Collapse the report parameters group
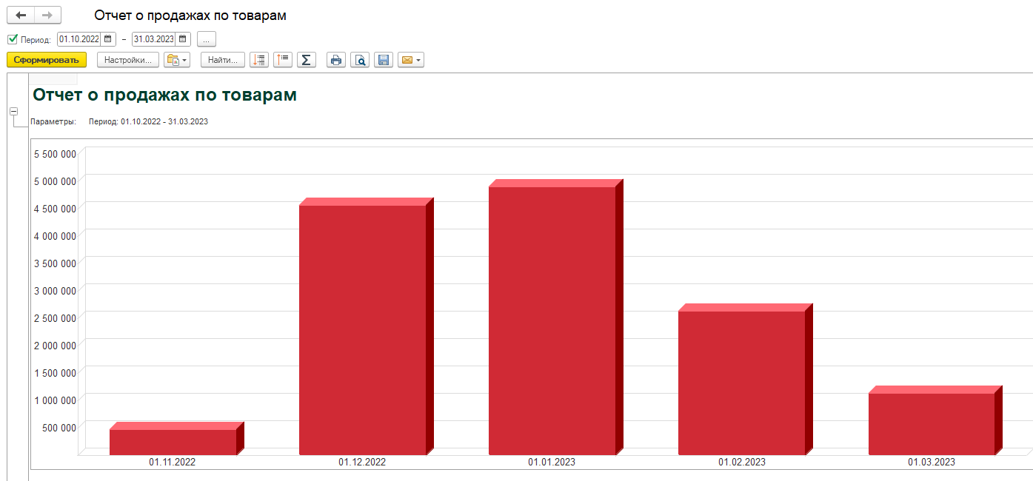Screen dimensions: 1033x481 pos(13,112)
